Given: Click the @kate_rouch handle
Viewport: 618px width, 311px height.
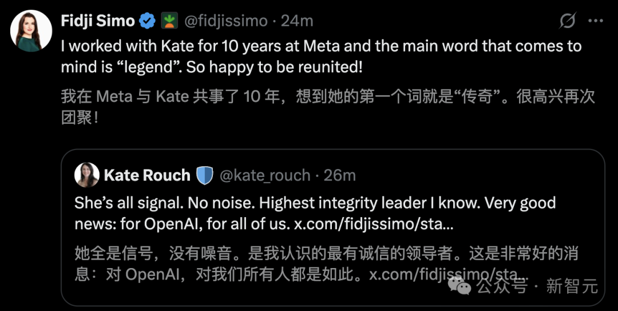Looking at the screenshot, I should point(265,175).
